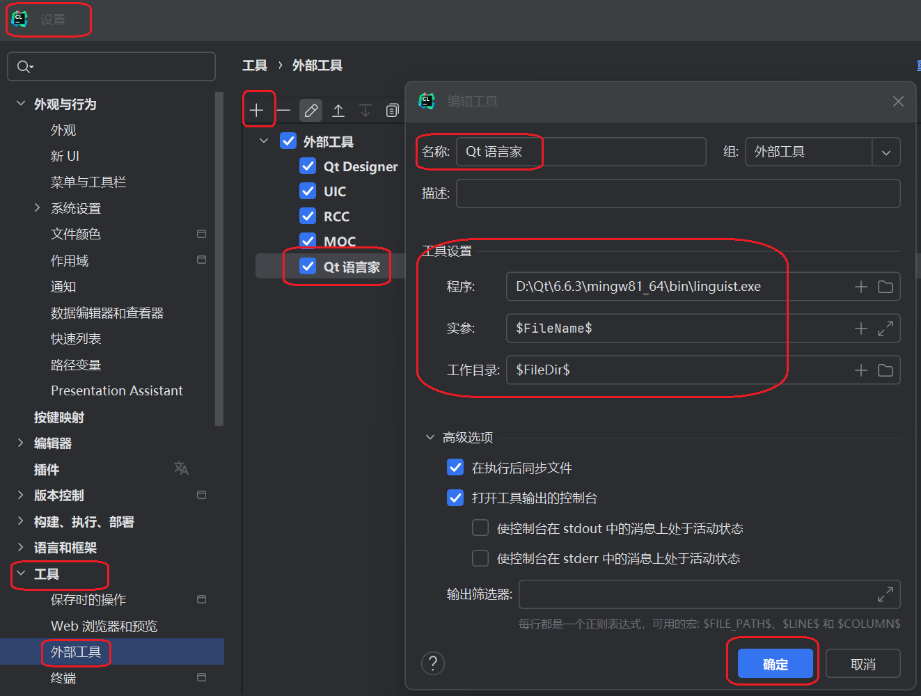
Task: Click the settings tree vertical scrollbar
Action: tap(220, 258)
